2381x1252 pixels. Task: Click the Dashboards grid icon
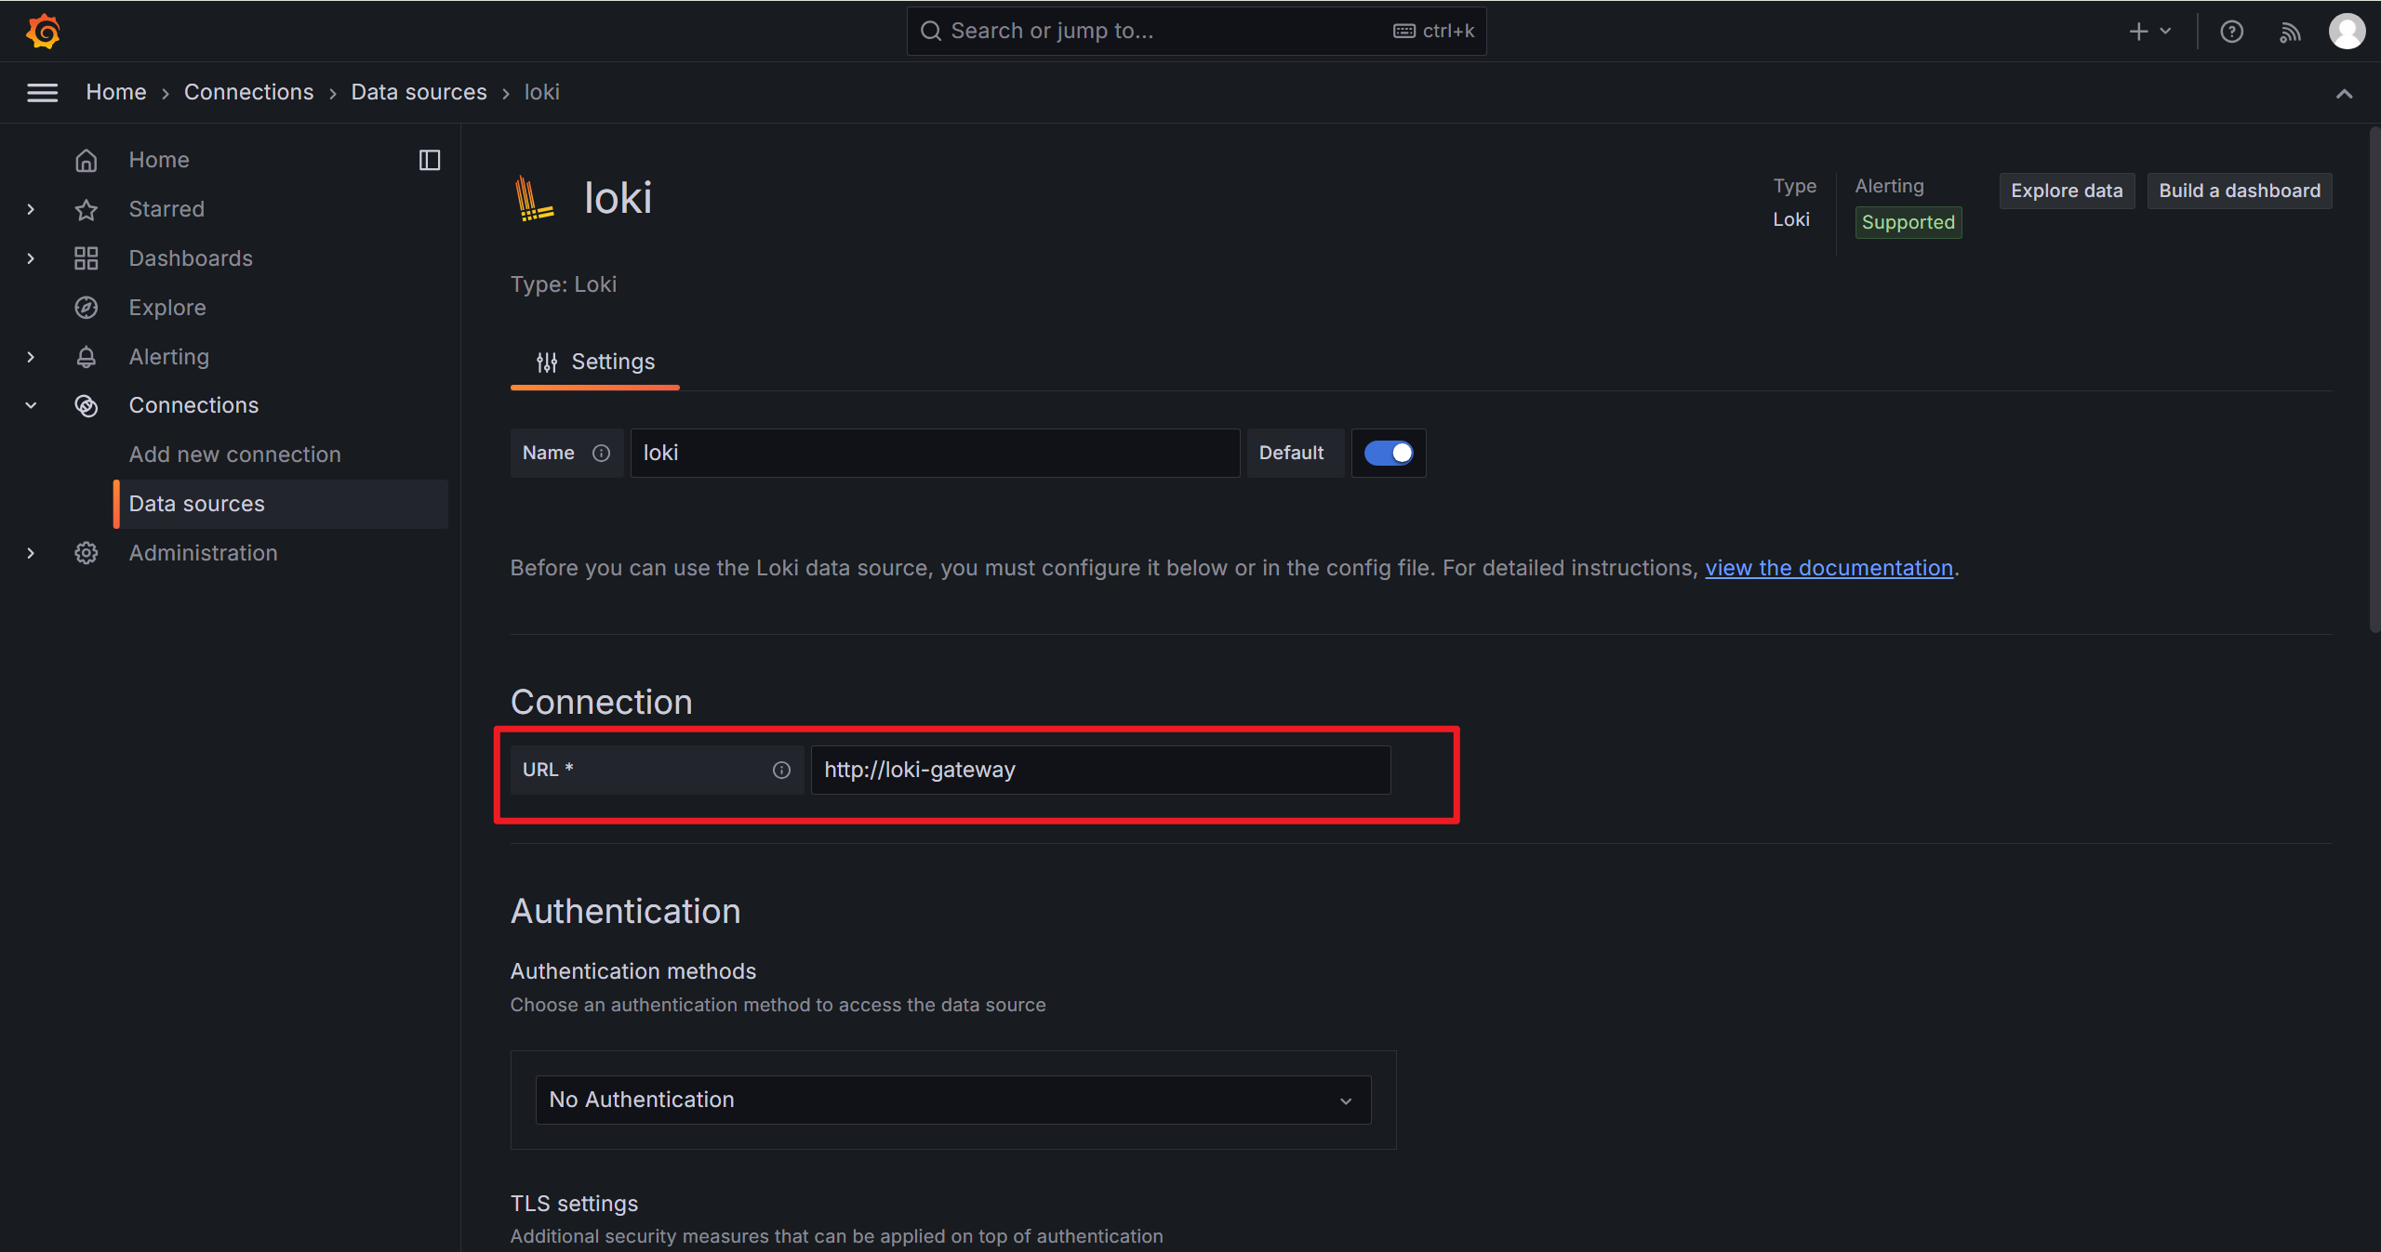click(86, 258)
